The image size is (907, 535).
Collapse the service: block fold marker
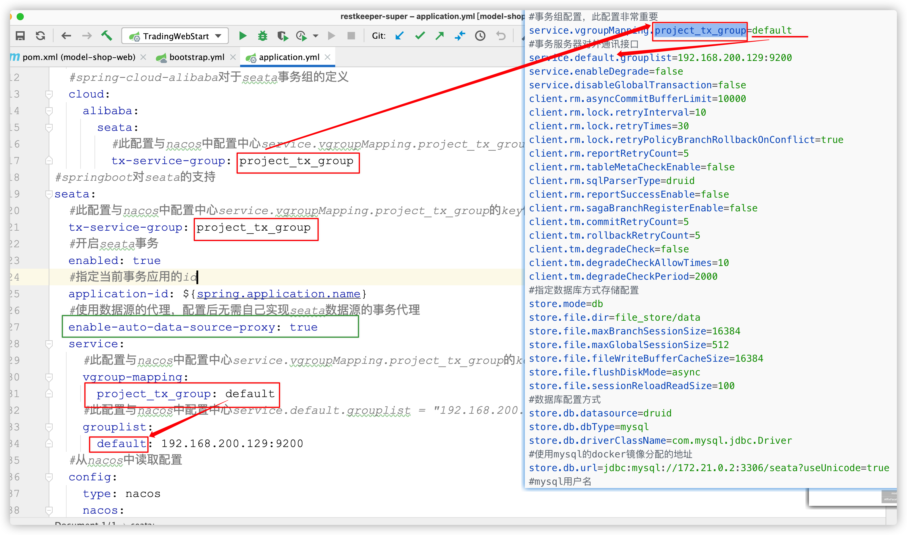coord(49,344)
